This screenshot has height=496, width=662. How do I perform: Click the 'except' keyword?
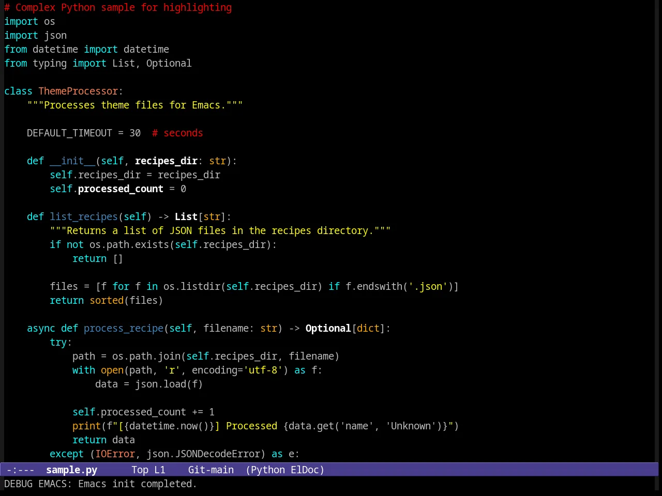pyautogui.click(x=67, y=454)
